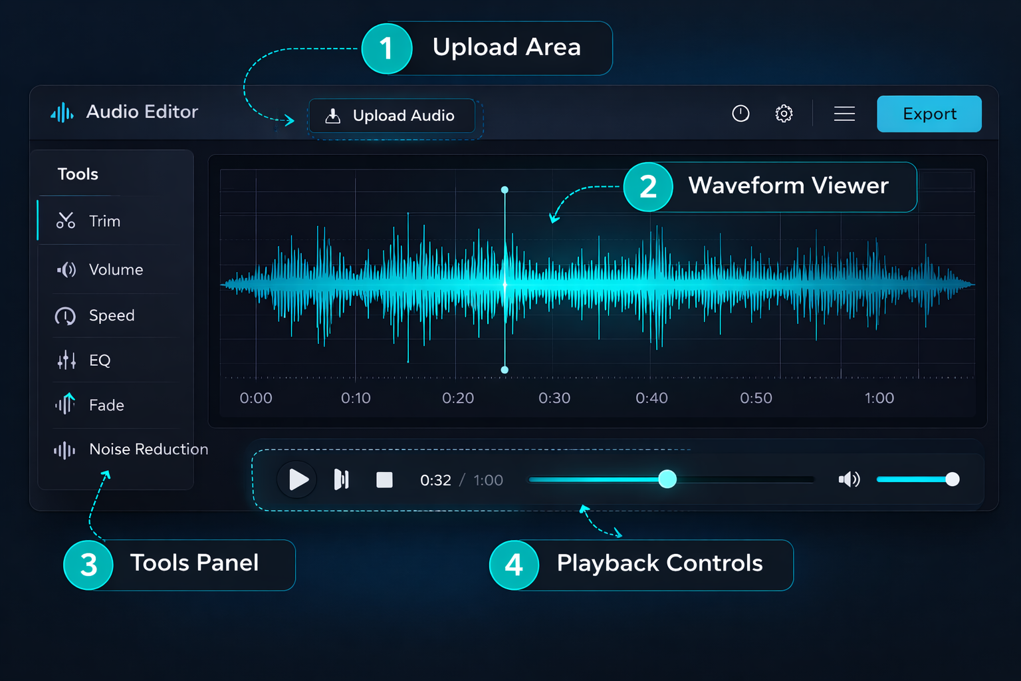Open the EQ tool
The height and width of the screenshot is (681, 1021).
coord(101,360)
